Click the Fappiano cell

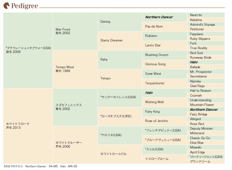(206, 34)
